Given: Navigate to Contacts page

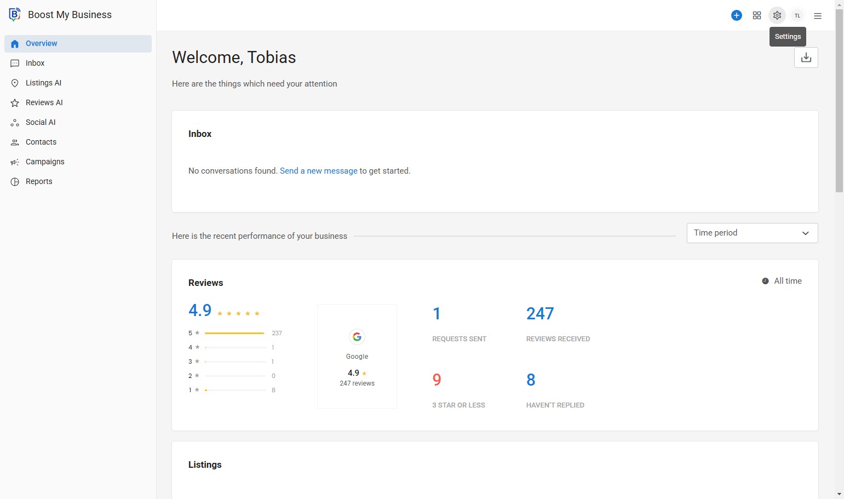Looking at the screenshot, I should point(41,142).
